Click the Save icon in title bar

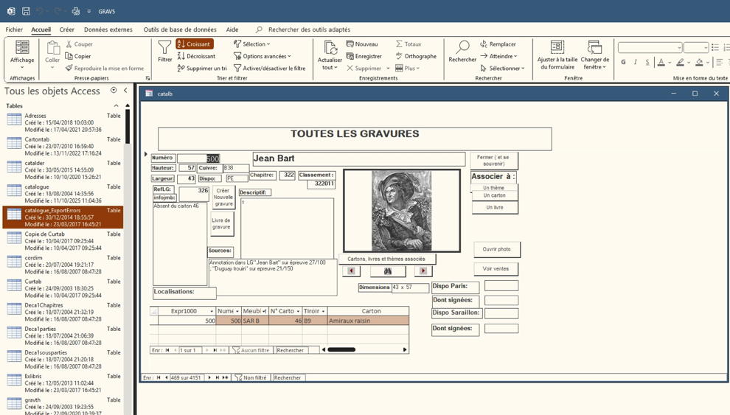point(26,11)
